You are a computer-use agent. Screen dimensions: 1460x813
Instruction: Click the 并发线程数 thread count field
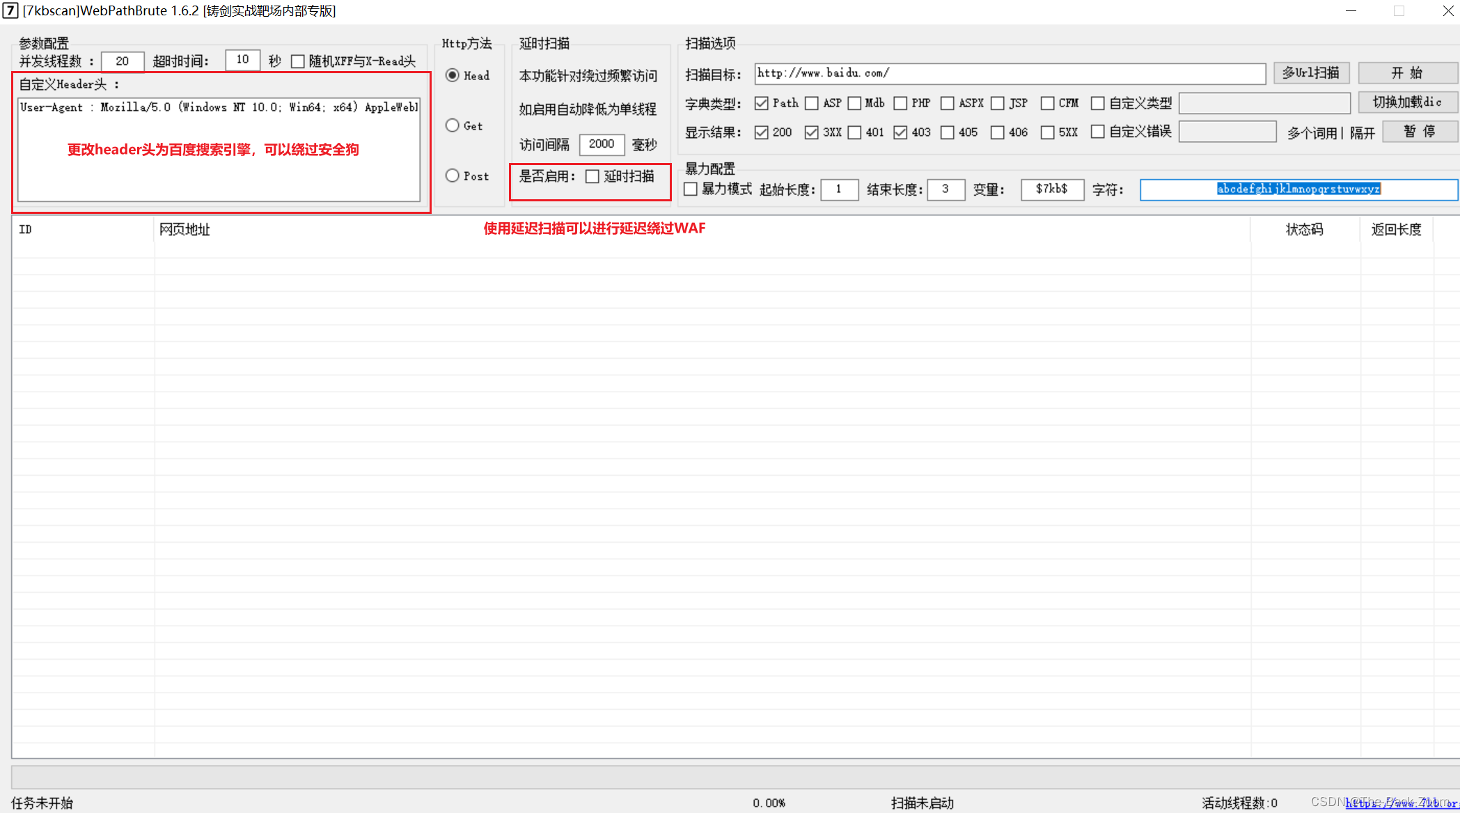pyautogui.click(x=123, y=61)
